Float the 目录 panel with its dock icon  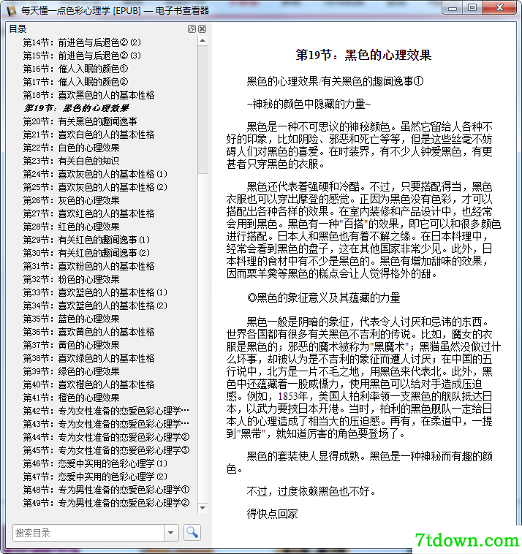point(192,29)
